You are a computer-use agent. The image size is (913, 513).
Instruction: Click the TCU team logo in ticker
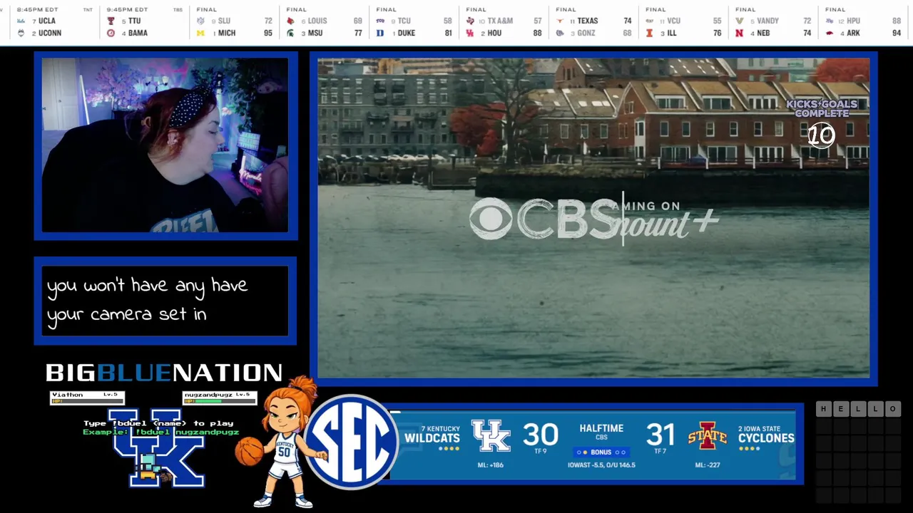[x=380, y=21]
